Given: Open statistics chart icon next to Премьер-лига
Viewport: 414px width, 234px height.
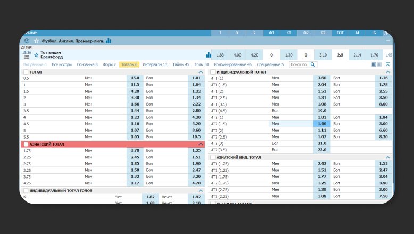Looking at the screenshot, I should (x=109, y=41).
